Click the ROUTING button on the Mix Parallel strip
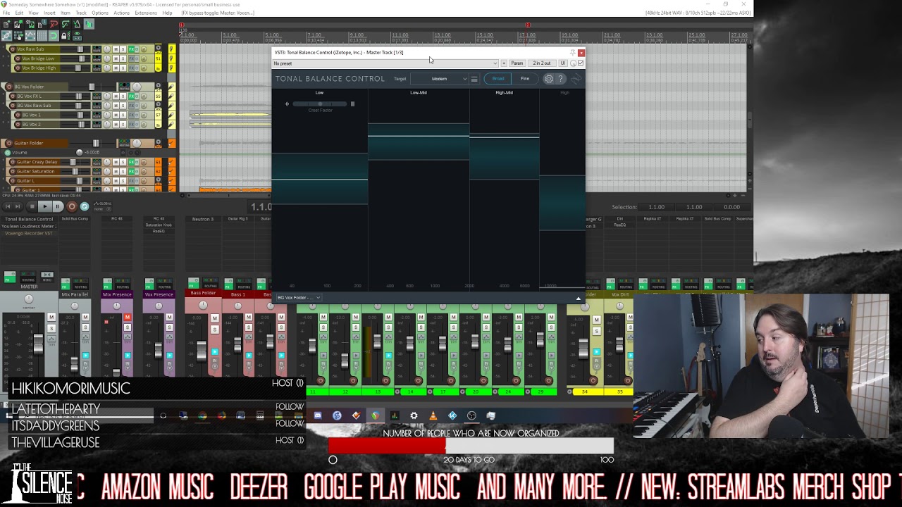Screen dimensions: 902x507 [80, 284]
